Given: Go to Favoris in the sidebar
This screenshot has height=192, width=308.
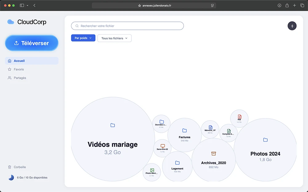Looking at the screenshot, I should point(19,69).
